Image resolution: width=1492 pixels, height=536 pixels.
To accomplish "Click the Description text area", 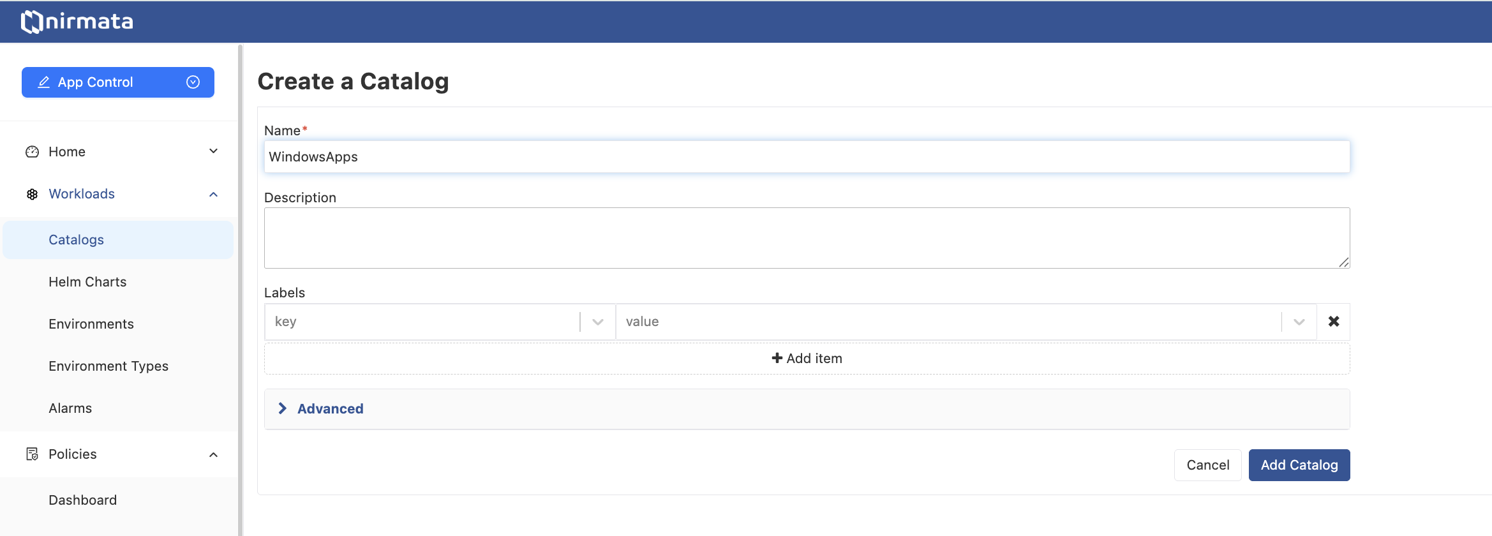I will click(807, 238).
